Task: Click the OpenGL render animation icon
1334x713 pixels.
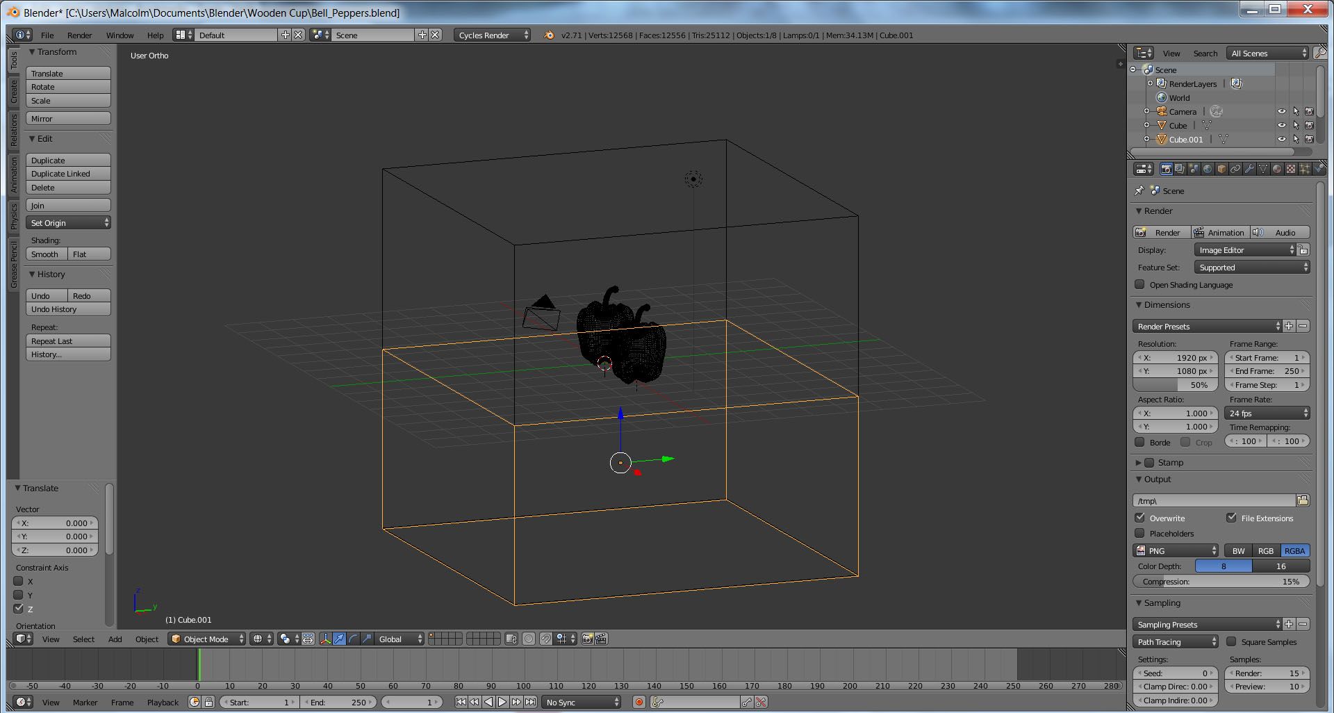Action: [602, 639]
